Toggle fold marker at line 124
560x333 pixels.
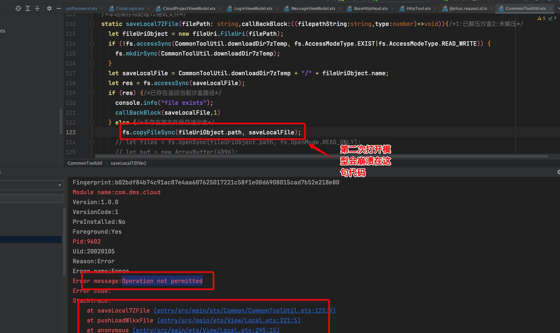[x=92, y=142]
